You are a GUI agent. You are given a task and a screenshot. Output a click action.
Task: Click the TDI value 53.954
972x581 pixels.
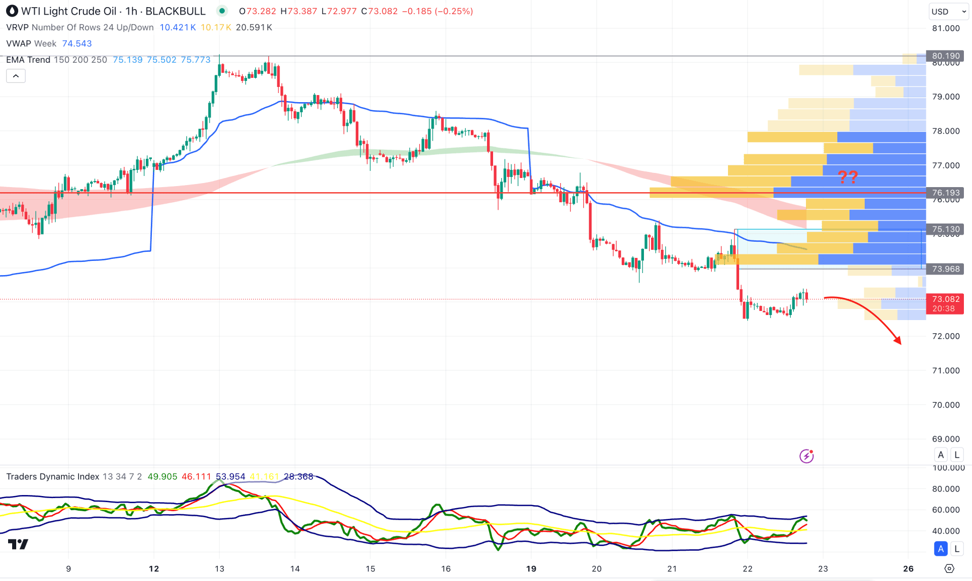(x=230, y=476)
